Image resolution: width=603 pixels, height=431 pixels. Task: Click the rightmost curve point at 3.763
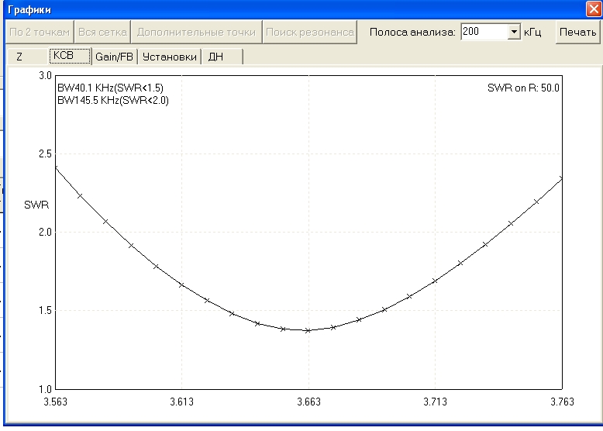pos(561,179)
